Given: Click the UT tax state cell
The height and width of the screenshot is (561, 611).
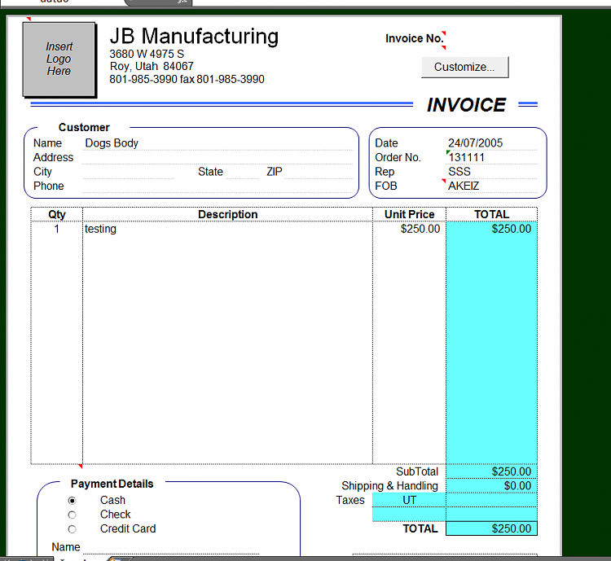Looking at the screenshot, I should [x=409, y=500].
